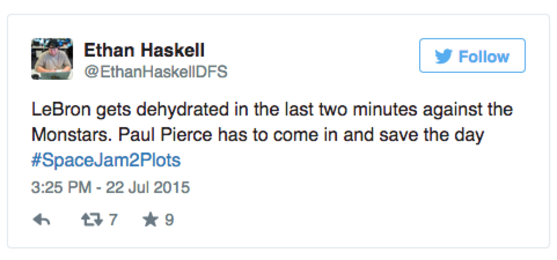
Task: Click the Twitter bird icon in Follow button
Action: click(x=444, y=57)
